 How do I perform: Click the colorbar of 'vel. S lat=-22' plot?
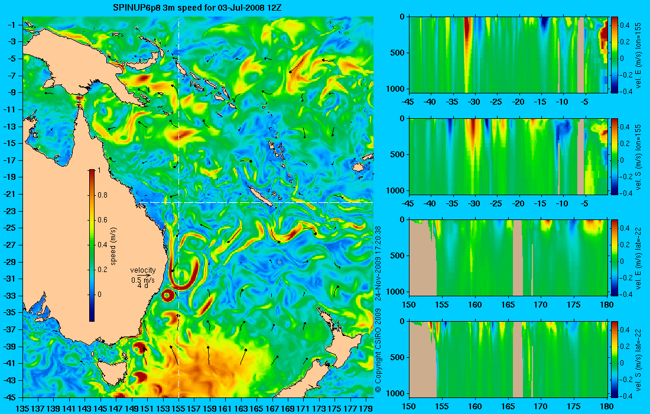(614, 359)
